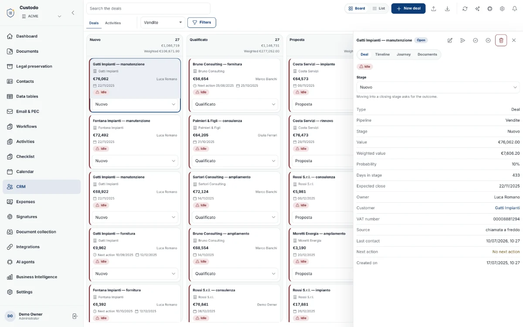Screen dimensions: 523x327
Task: Open Integrations in the sidebar
Action: [41, 247]
